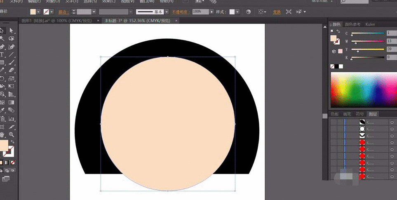Click the Recolor Artwork wheel icon
The width and height of the screenshot is (397, 200).
click(248, 12)
